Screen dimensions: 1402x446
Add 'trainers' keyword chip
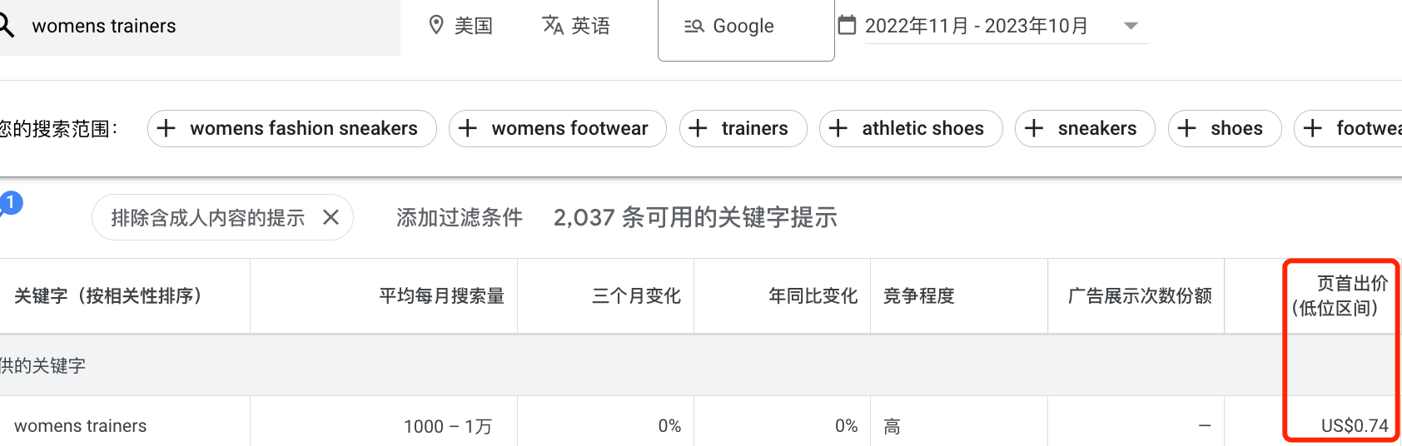click(x=743, y=128)
